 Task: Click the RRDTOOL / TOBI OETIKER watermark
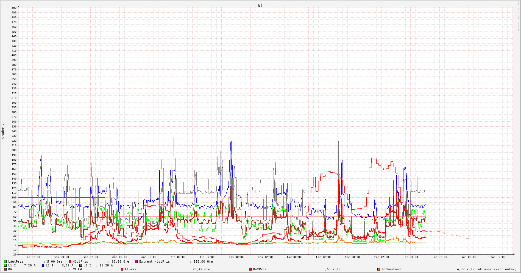[518, 16]
